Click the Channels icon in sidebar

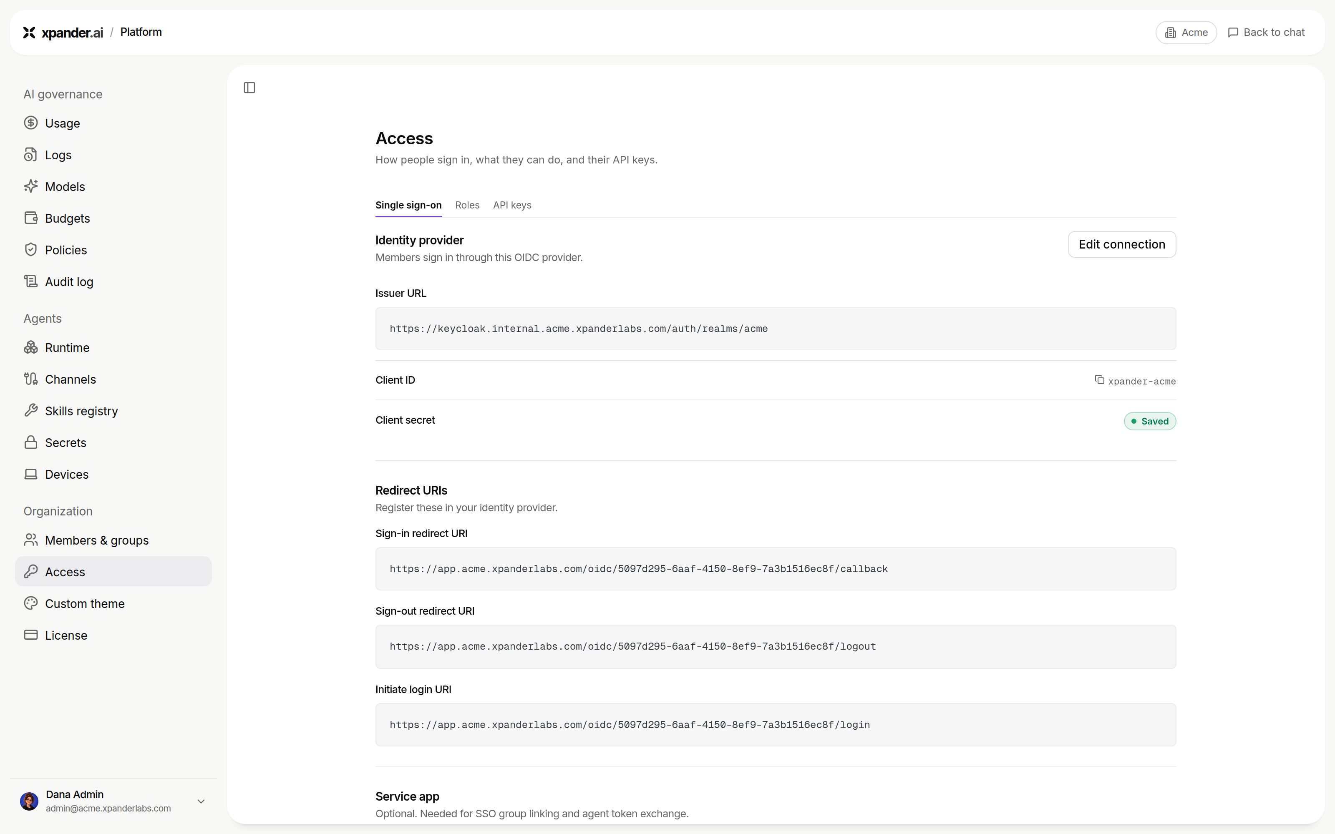pos(31,379)
